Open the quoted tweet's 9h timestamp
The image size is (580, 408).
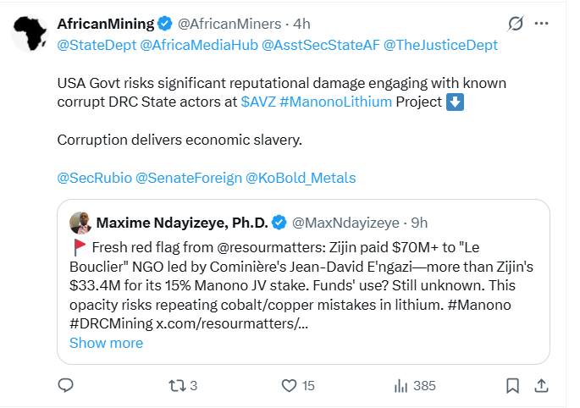[419, 223]
